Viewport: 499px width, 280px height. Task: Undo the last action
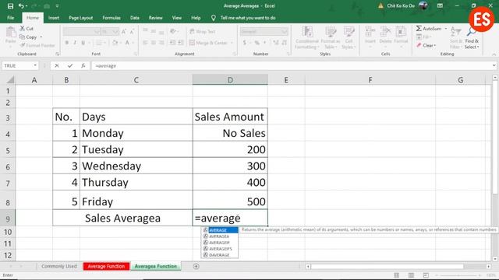[x=21, y=6]
